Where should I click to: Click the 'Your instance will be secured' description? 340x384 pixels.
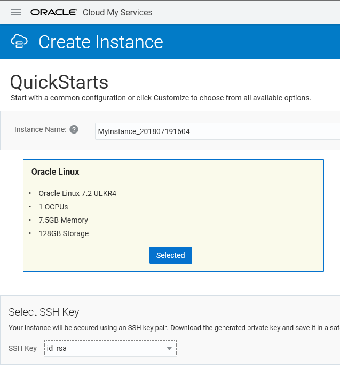point(175,328)
